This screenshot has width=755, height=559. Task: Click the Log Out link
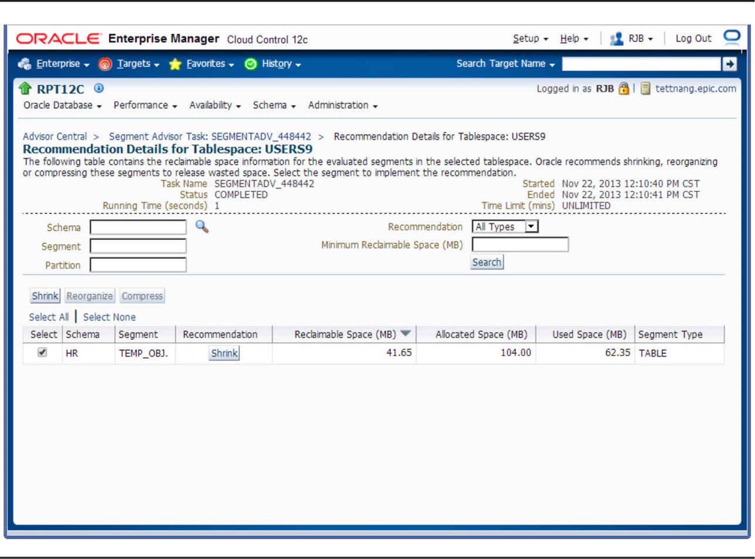click(693, 38)
